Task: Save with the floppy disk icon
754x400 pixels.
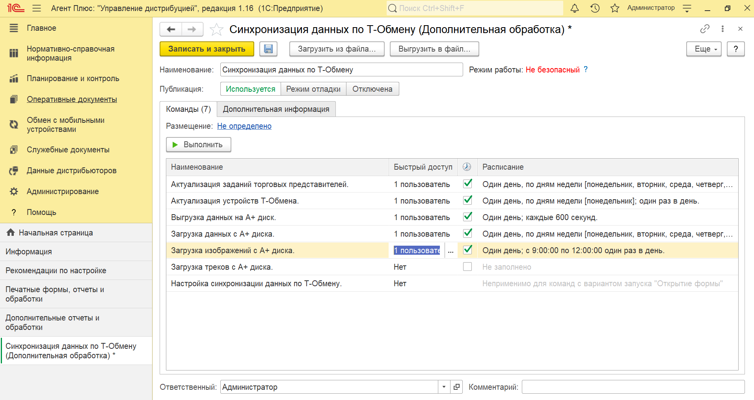Action: click(x=268, y=49)
